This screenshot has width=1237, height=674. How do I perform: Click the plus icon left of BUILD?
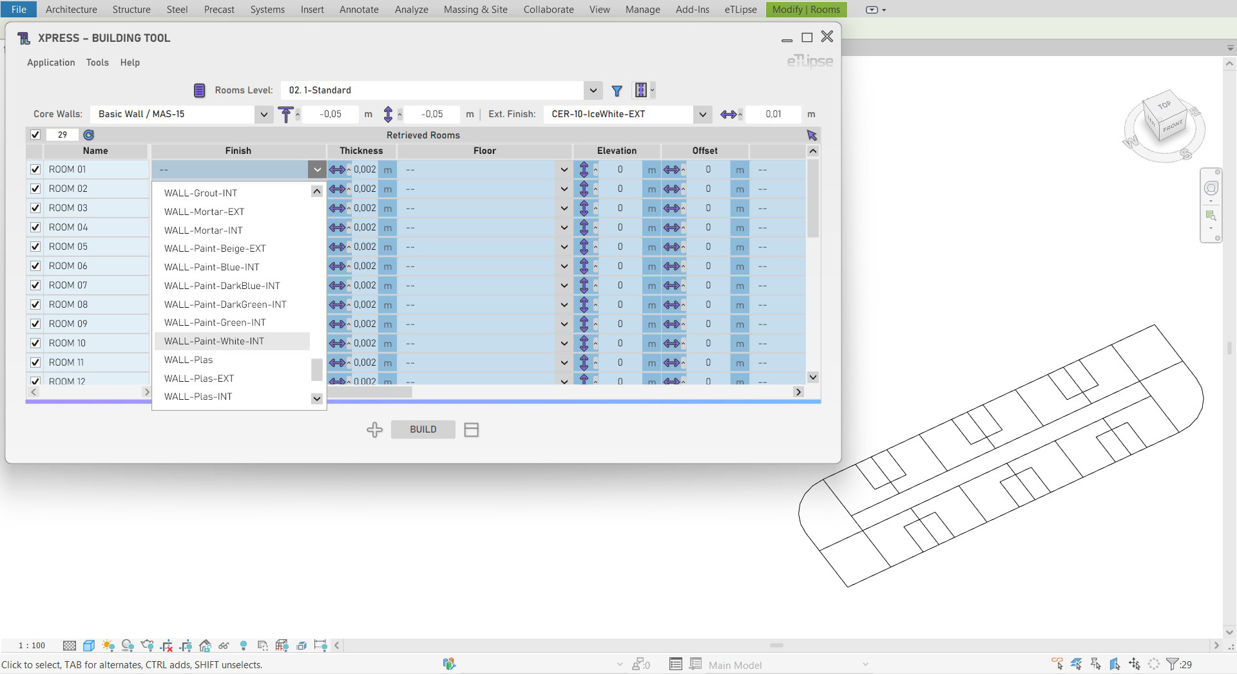[x=374, y=430]
